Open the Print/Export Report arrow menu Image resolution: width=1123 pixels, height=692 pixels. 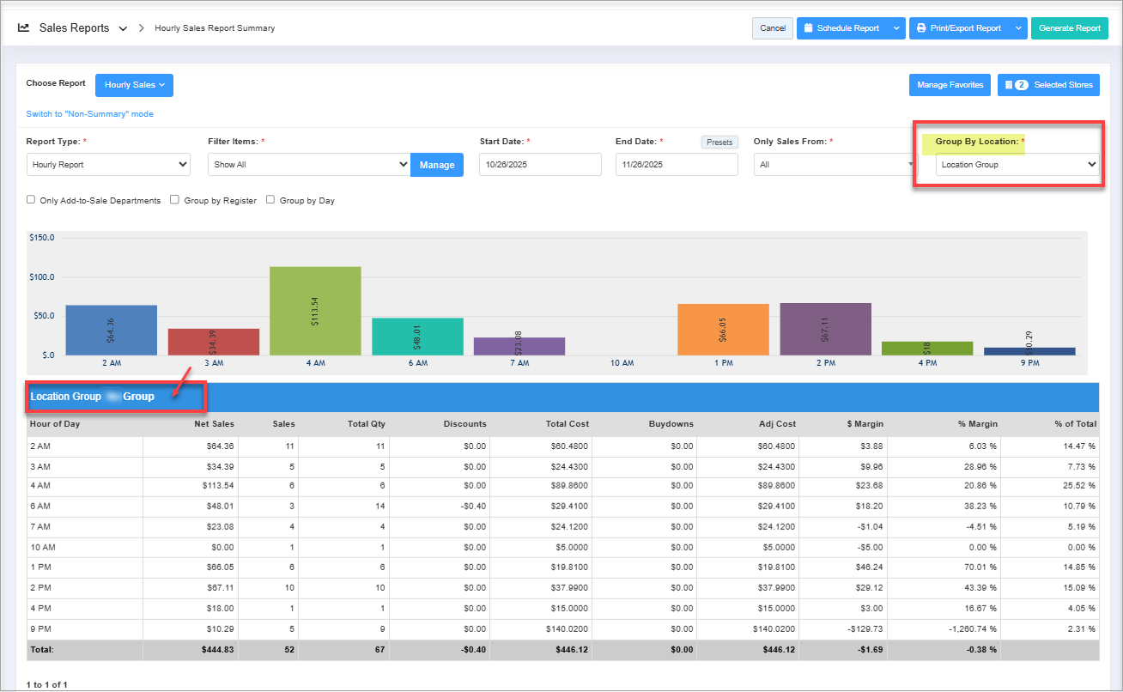(1018, 28)
